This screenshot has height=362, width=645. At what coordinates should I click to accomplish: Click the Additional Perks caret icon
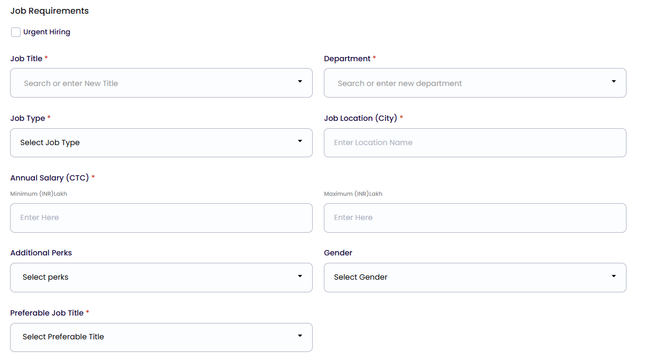pos(300,277)
